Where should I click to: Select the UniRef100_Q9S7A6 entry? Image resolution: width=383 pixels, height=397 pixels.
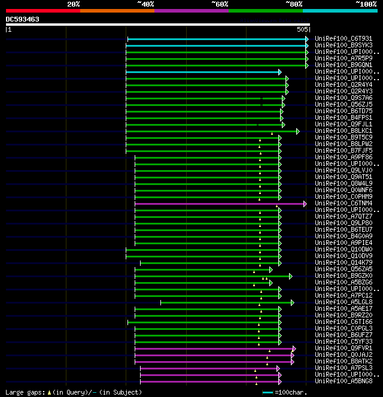click(x=344, y=98)
